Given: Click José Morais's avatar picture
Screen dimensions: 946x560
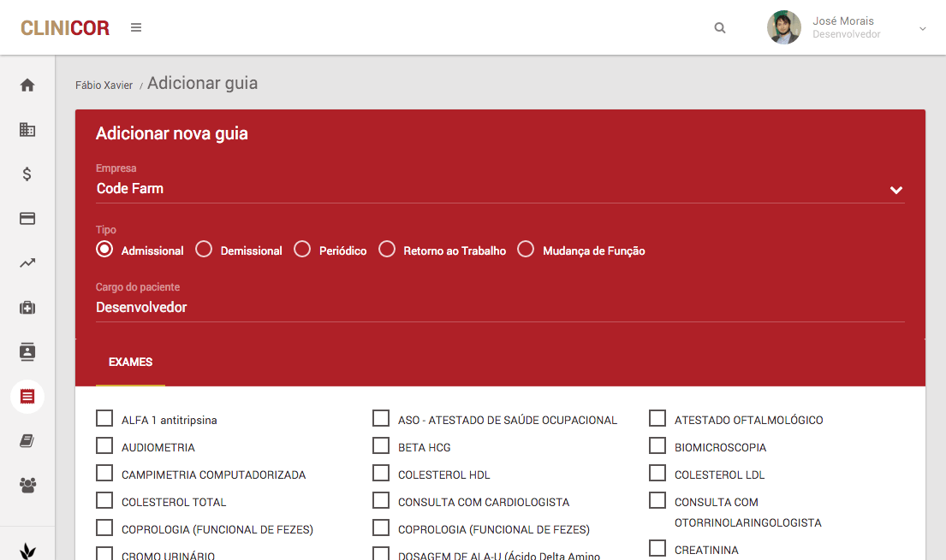Looking at the screenshot, I should pos(783,27).
